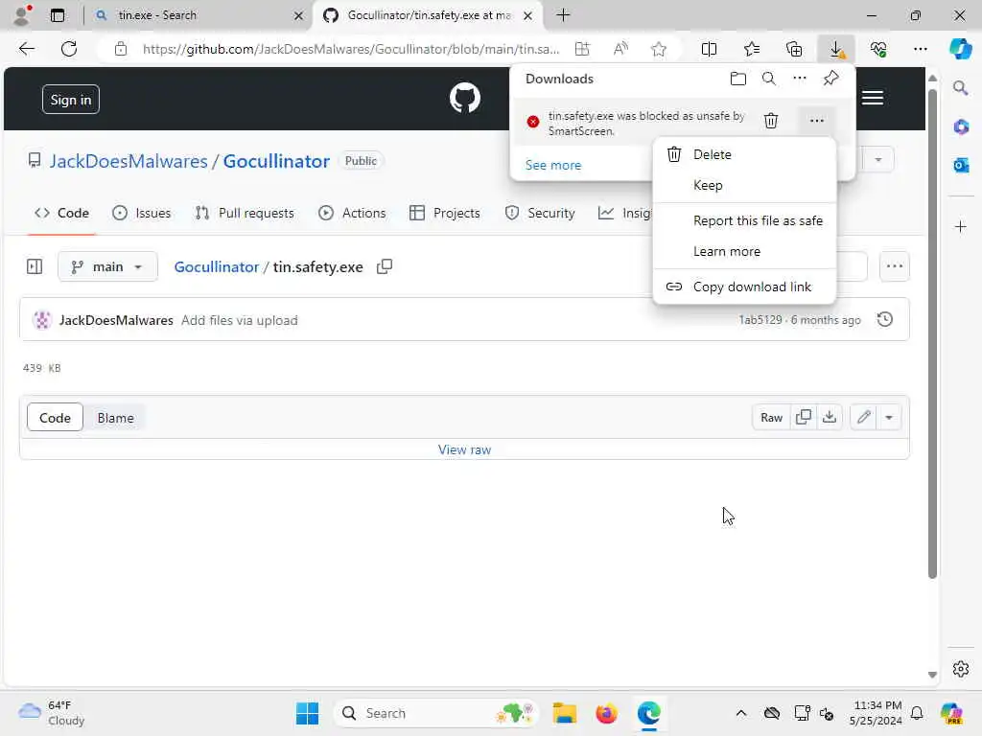982x736 pixels.
Task: Open the Pull requests tab
Action: 245,214
